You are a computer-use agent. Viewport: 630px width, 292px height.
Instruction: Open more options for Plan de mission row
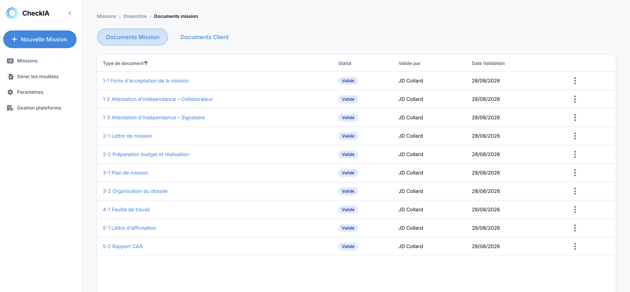(x=575, y=173)
